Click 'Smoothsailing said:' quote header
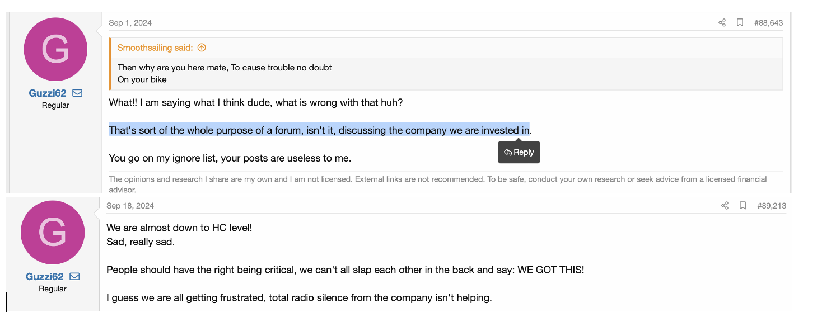 (x=155, y=48)
